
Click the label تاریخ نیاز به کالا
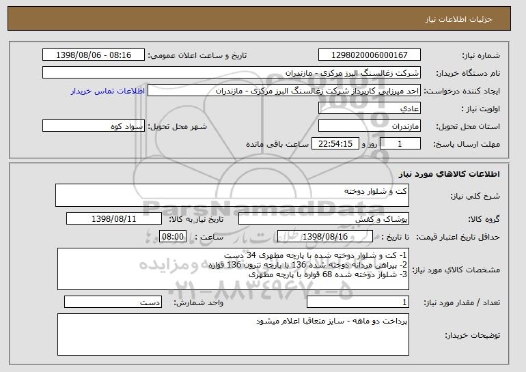coord(196,219)
